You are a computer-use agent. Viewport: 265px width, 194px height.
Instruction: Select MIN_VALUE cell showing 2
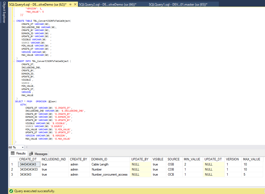[193, 164]
